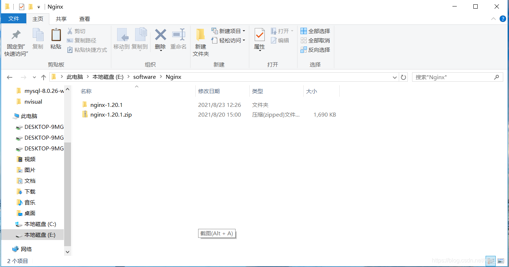Click Paste shortcut (粘贴快捷方式)
Image resolution: width=509 pixels, height=267 pixels.
coord(87,50)
